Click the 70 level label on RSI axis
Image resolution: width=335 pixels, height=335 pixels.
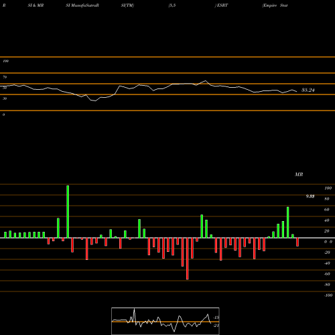(5, 77)
